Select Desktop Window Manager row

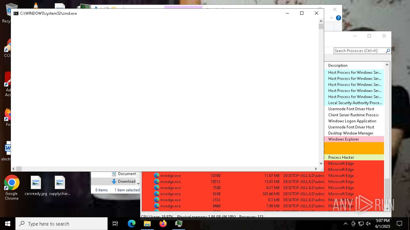coord(354,133)
